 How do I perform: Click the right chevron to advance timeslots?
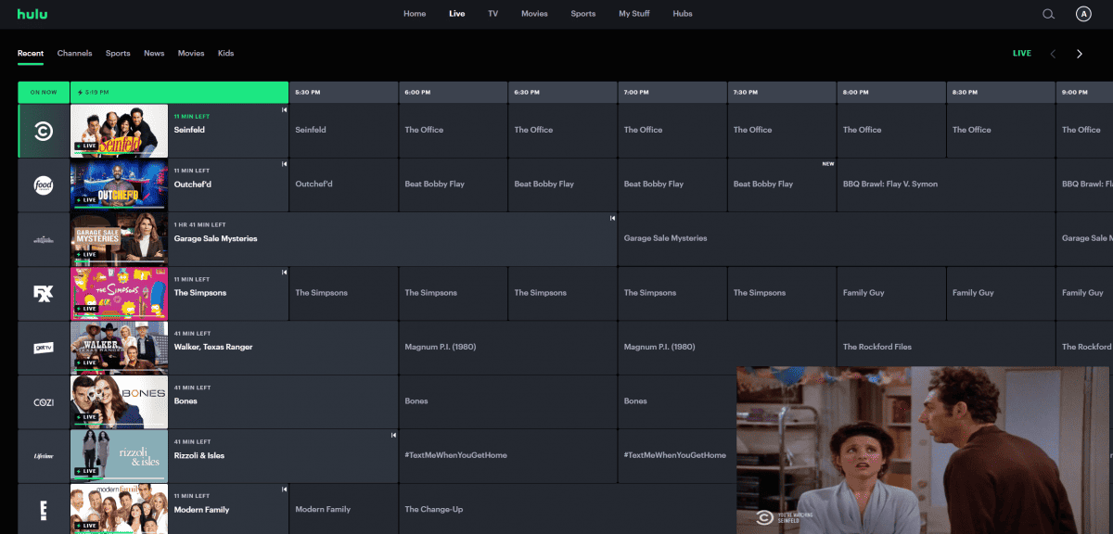1080,54
